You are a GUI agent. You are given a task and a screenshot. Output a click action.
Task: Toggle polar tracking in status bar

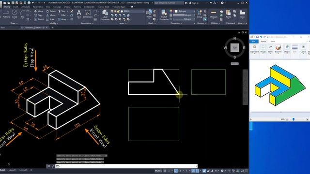(180, 171)
